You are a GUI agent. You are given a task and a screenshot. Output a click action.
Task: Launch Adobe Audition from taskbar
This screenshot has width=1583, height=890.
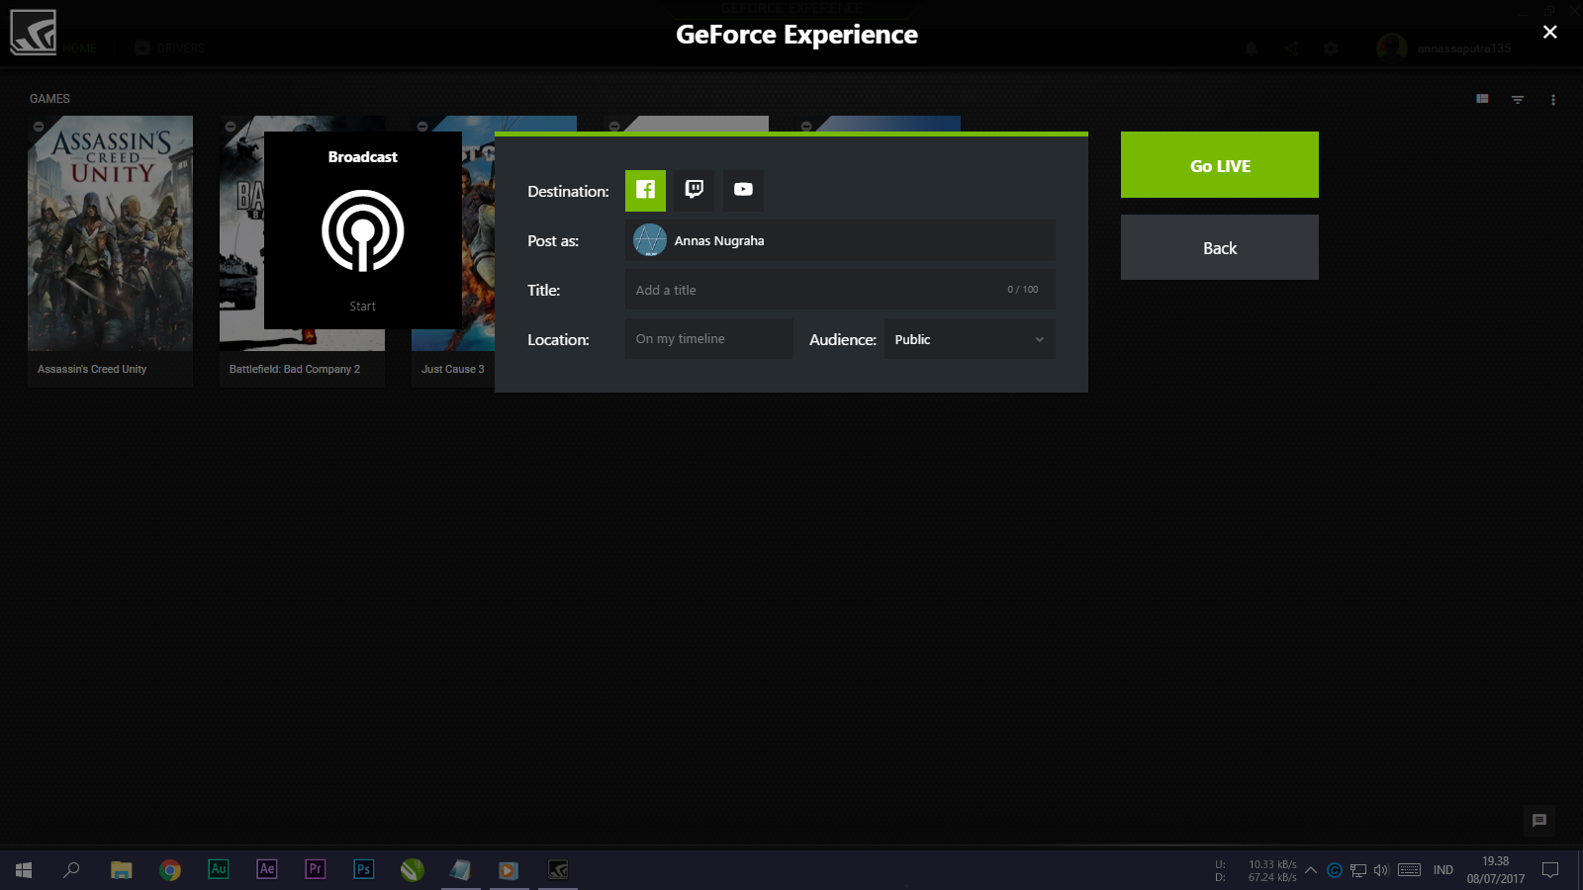[219, 869]
